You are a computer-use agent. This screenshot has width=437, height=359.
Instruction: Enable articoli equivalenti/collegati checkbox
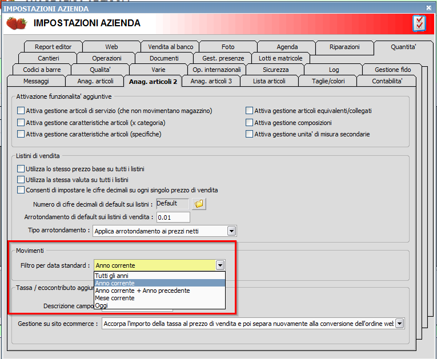pos(249,111)
